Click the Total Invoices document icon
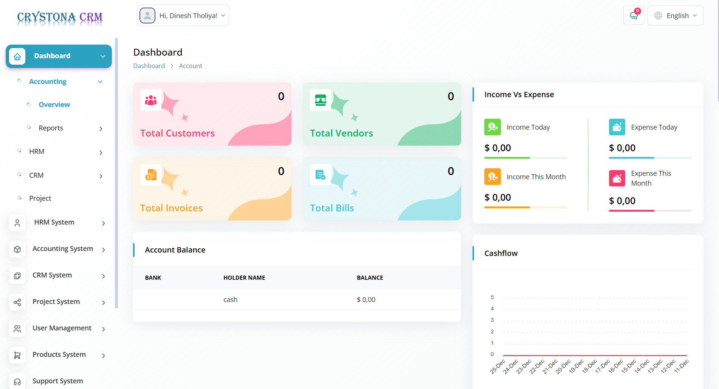The height and width of the screenshot is (389, 719). pos(151,175)
